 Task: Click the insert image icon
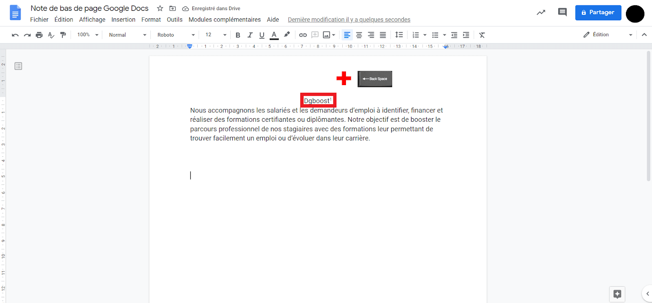326,35
